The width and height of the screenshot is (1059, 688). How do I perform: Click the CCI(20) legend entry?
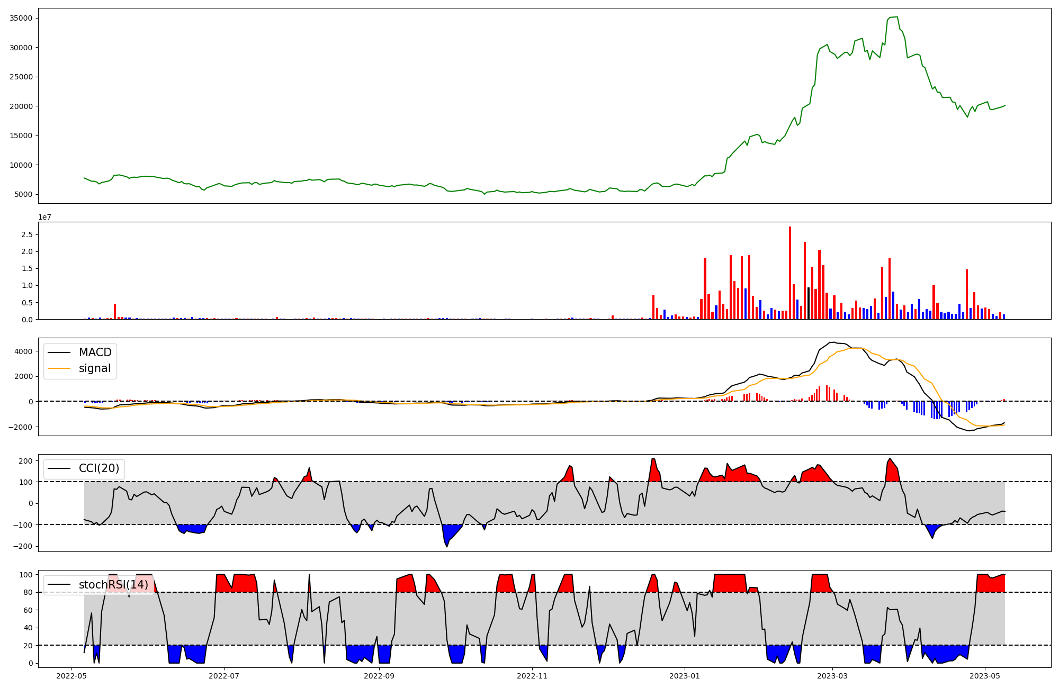pyautogui.click(x=98, y=468)
